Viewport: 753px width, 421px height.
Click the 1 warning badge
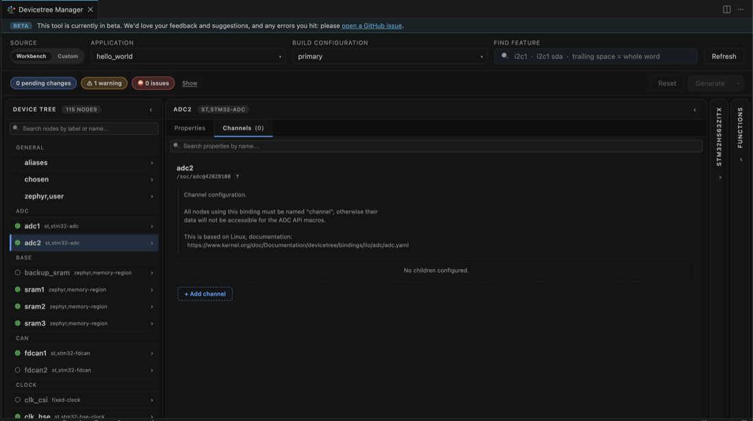(x=104, y=83)
